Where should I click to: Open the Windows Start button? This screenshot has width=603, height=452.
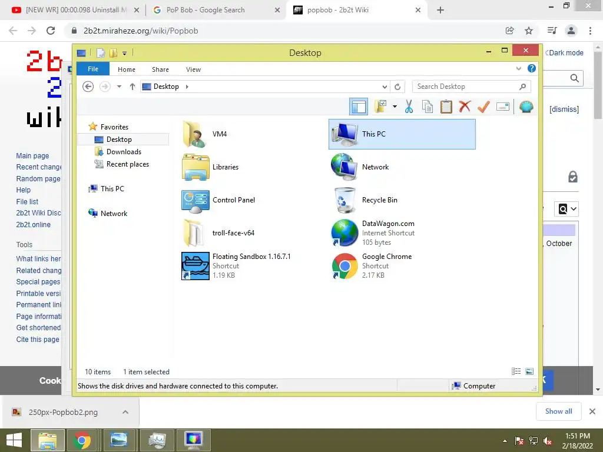pos(14,440)
